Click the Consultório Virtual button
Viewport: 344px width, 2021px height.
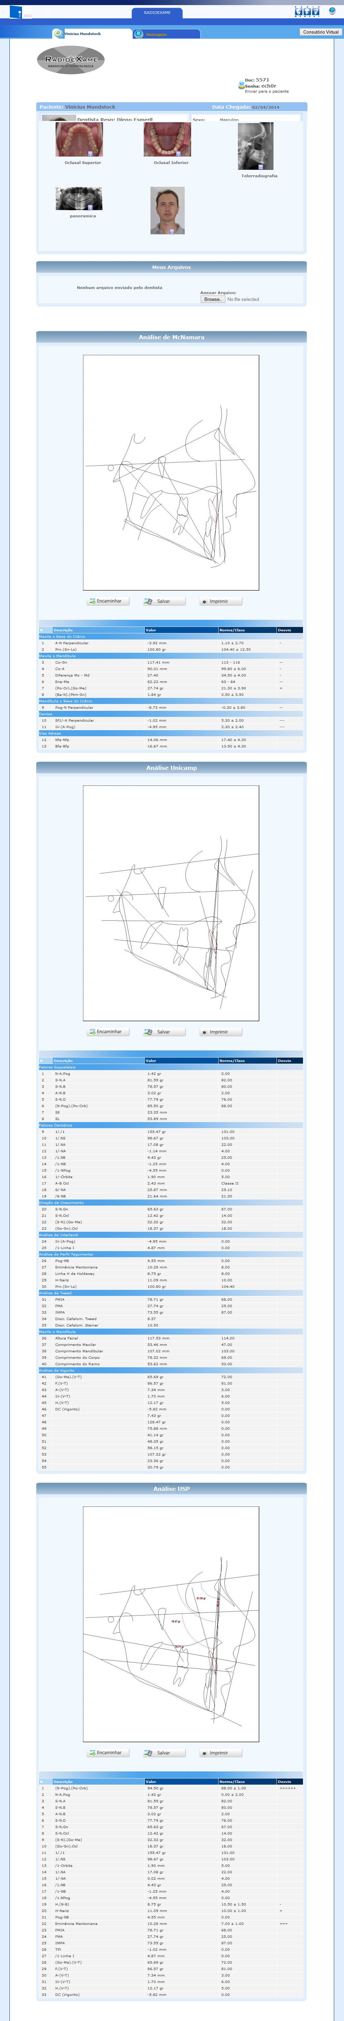321,32
